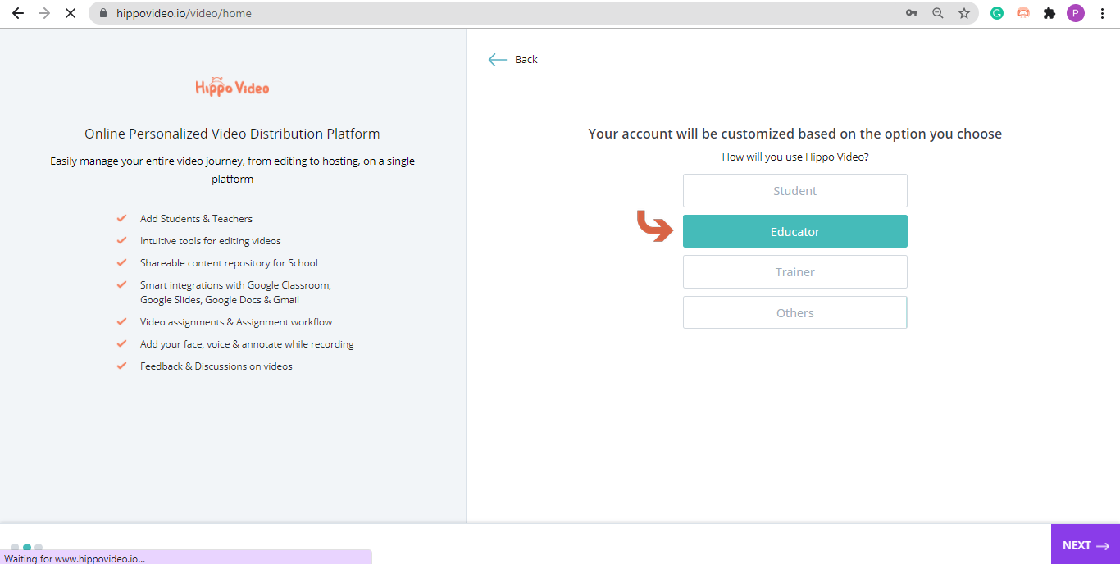
Task: Click 'Online Personalized Video Distribution Platform' heading
Action: (232, 134)
